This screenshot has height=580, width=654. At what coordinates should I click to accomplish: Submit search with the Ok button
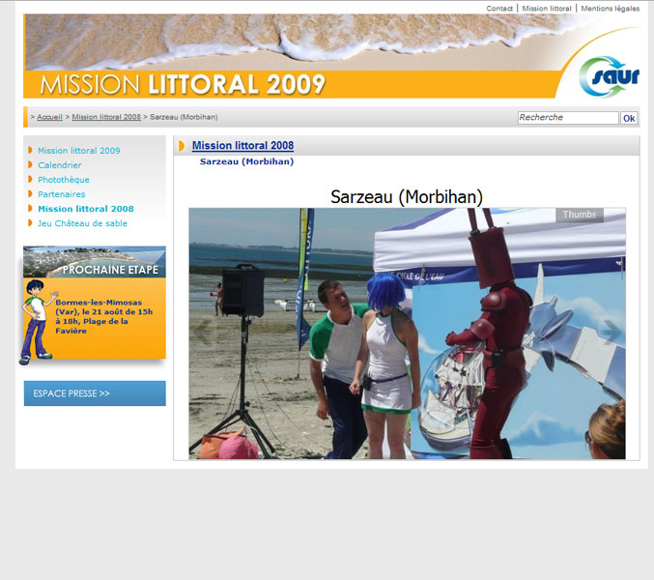[x=629, y=118]
